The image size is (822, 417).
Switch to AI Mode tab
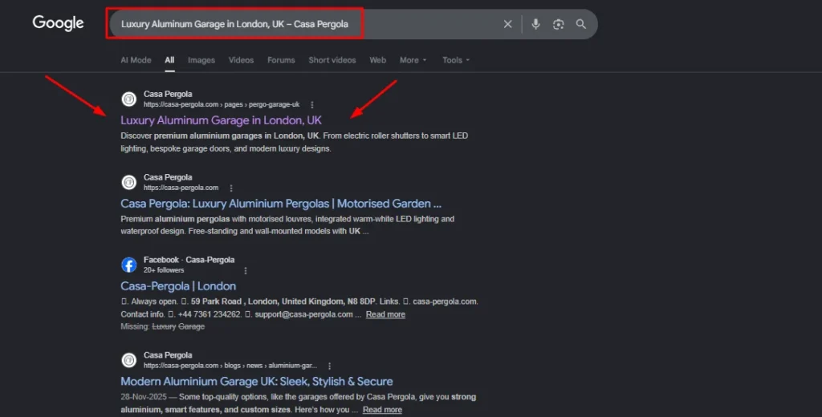(x=136, y=60)
